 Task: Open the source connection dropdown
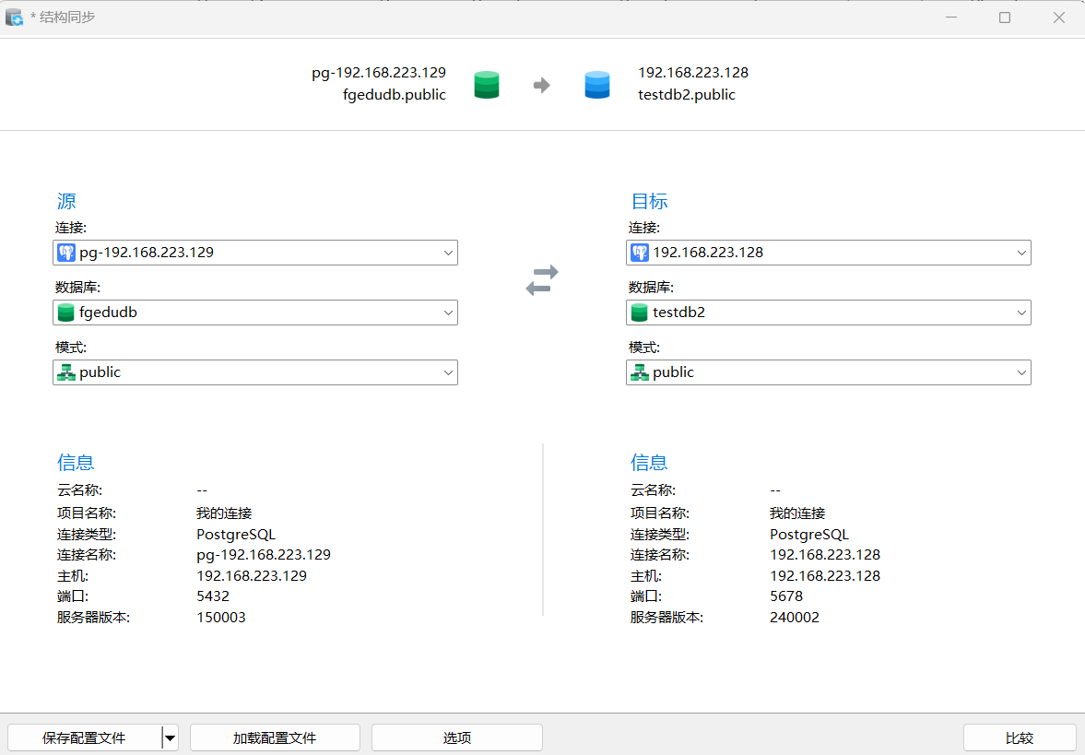(448, 253)
